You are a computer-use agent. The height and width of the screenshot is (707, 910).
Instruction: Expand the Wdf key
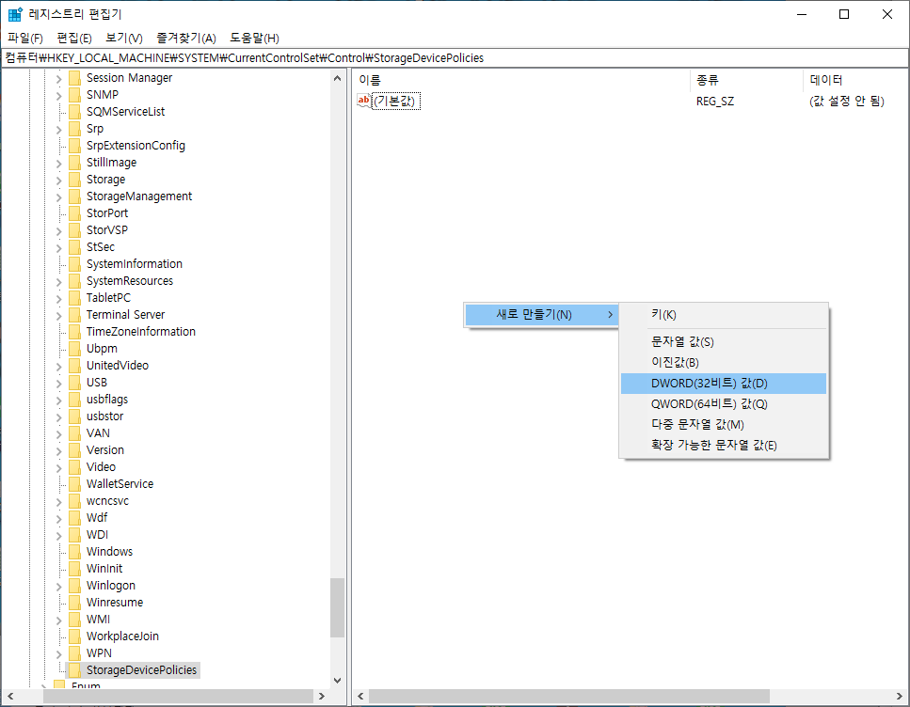(x=58, y=519)
